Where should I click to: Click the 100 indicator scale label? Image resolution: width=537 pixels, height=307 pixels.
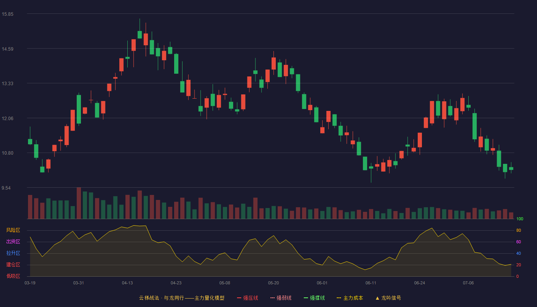(520, 219)
